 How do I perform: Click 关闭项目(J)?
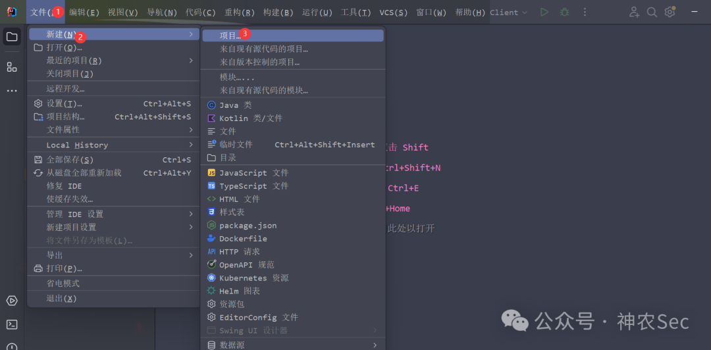tap(114, 74)
